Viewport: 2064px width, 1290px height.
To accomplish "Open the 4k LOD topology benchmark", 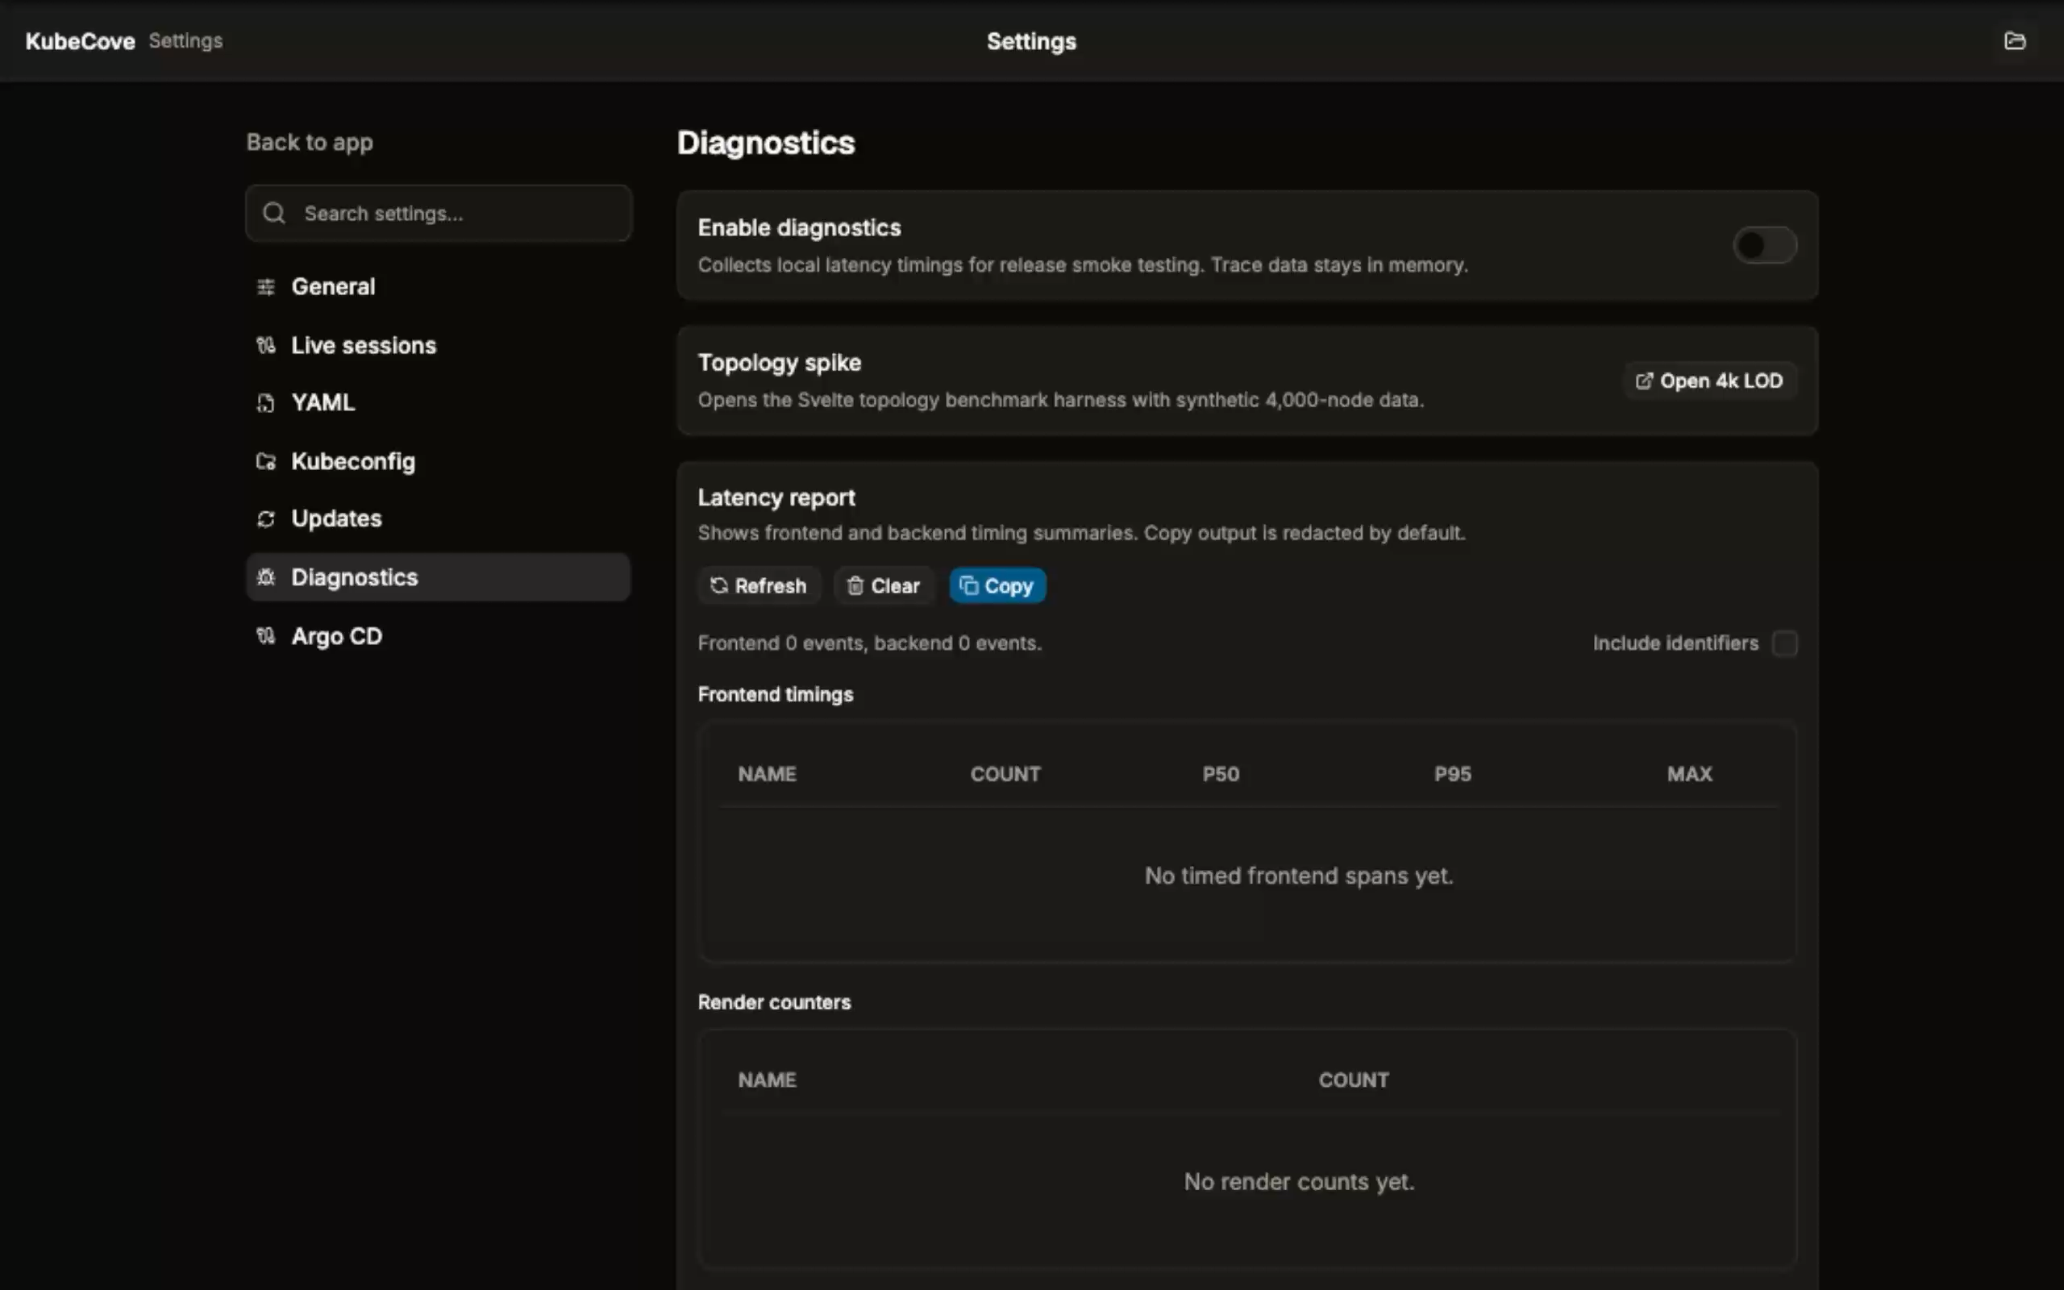I will pyautogui.click(x=1710, y=381).
